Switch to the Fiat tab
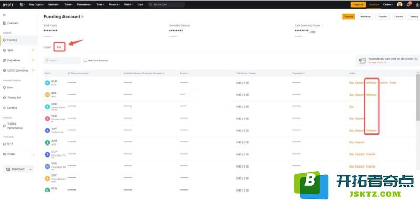 point(59,47)
